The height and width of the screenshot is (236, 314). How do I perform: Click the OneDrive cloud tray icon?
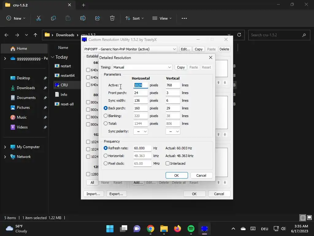243,229
